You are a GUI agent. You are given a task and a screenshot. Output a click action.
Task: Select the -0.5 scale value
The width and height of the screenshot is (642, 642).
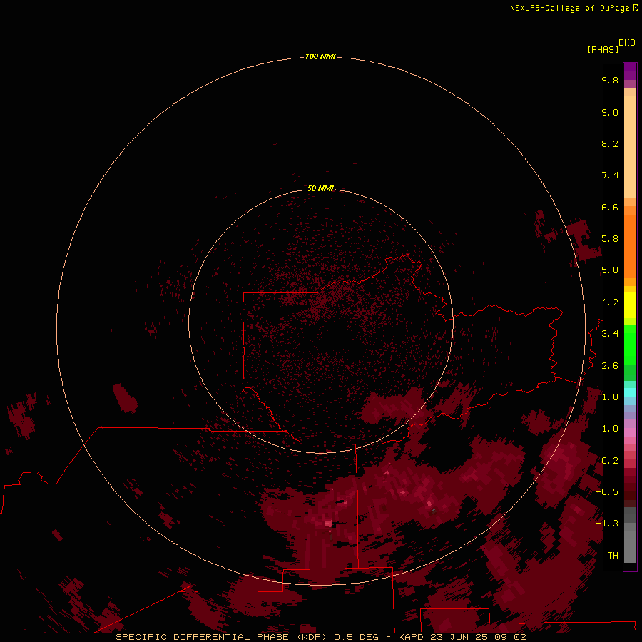(x=607, y=492)
